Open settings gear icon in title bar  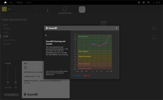148,2
